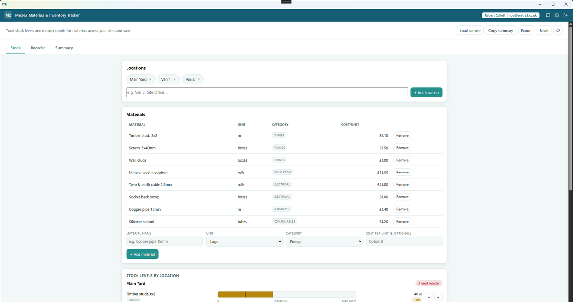Click the Reset button
573x302 pixels.
click(544, 31)
